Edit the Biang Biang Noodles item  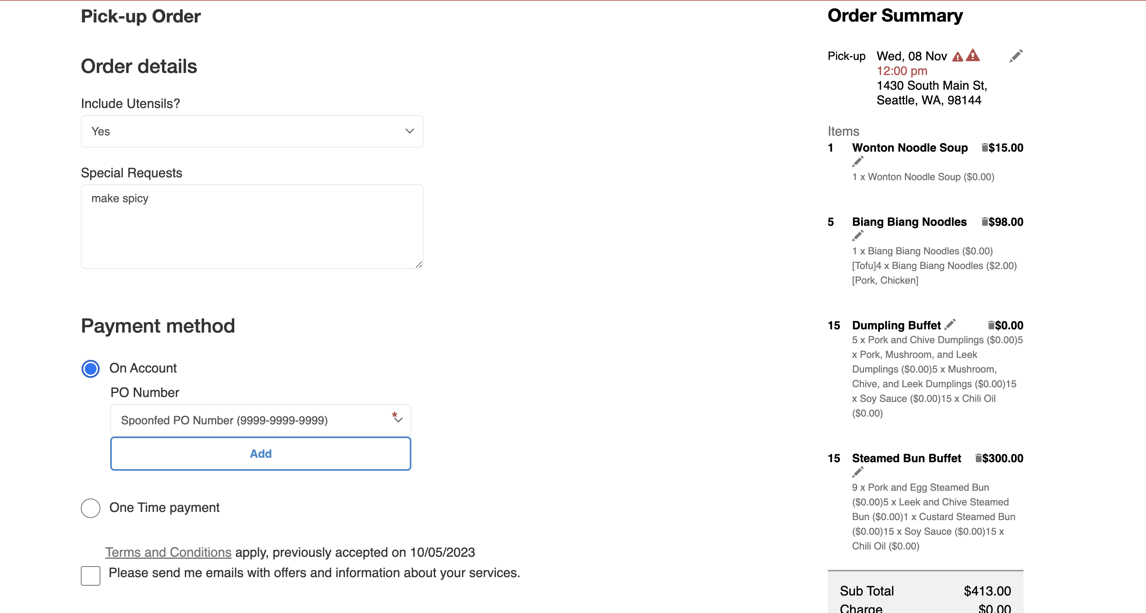tap(858, 236)
